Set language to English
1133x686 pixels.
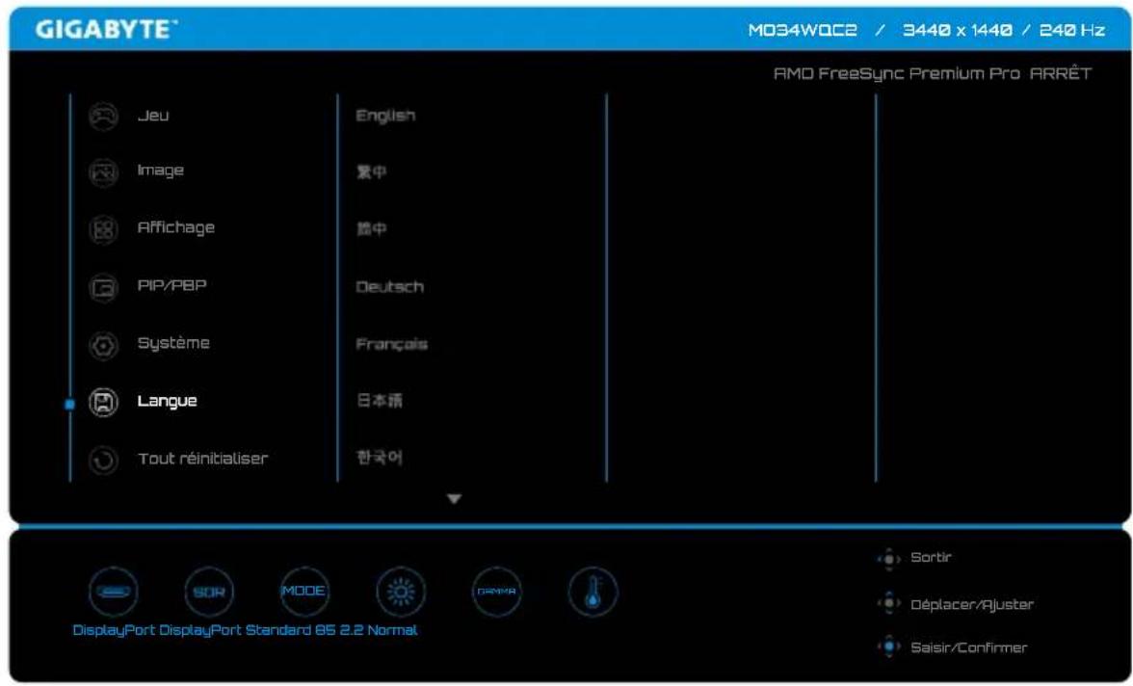(385, 116)
